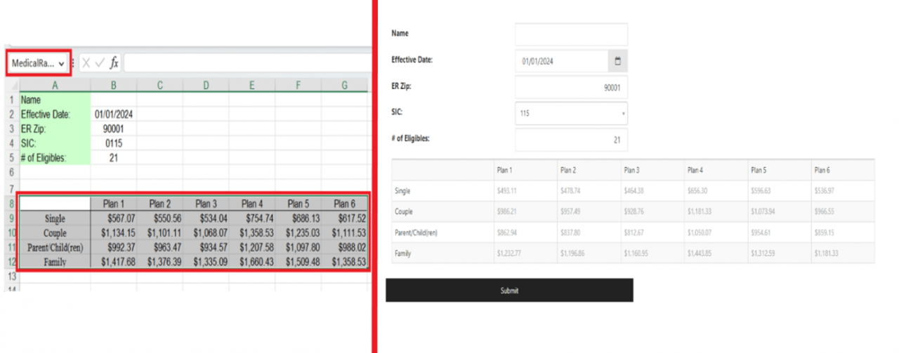Open the MedicalRa... Name Box dropdown
Screen dimensions: 899x353
point(62,63)
